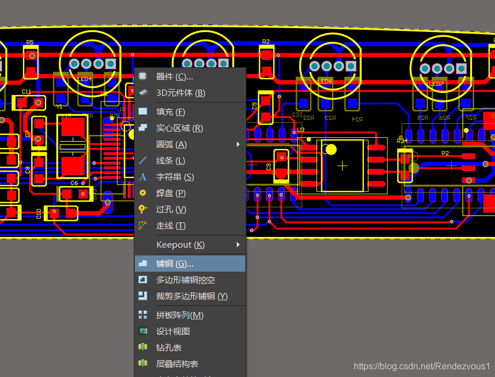The width and height of the screenshot is (495, 377).
Task: Select 拼板阵列(M) menu entry
Action: 190,315
